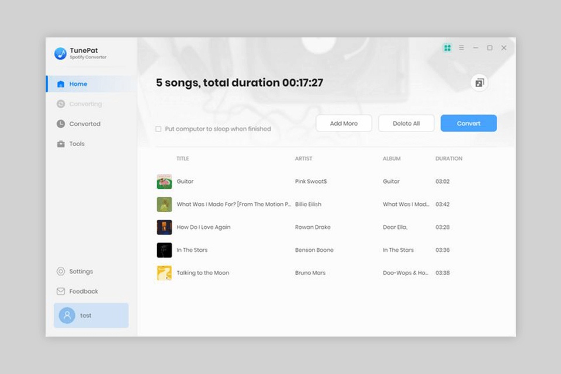The image size is (561, 374).
Task: Click the green grid view icon
Action: (447, 47)
